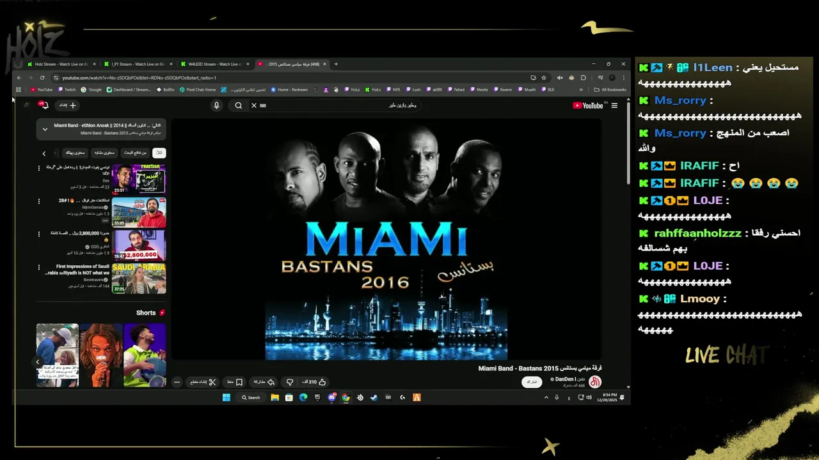Open the Google bookmark
This screenshot has width=819, height=460.
coord(91,89)
